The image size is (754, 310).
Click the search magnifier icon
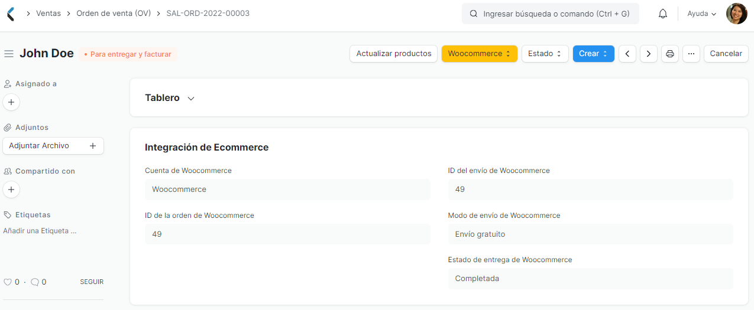click(473, 14)
